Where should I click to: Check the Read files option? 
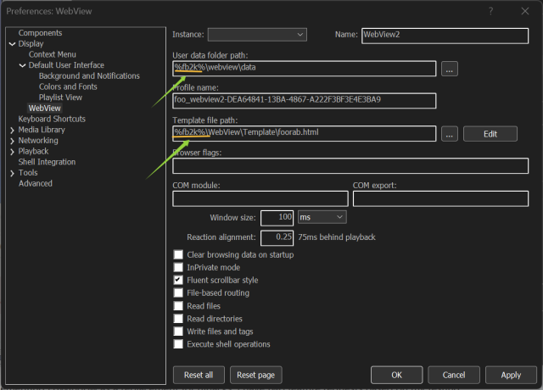[x=178, y=306]
